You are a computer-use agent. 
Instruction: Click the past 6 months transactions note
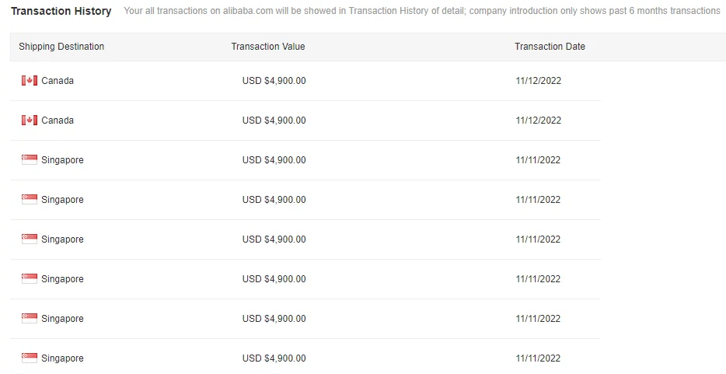pos(422,11)
